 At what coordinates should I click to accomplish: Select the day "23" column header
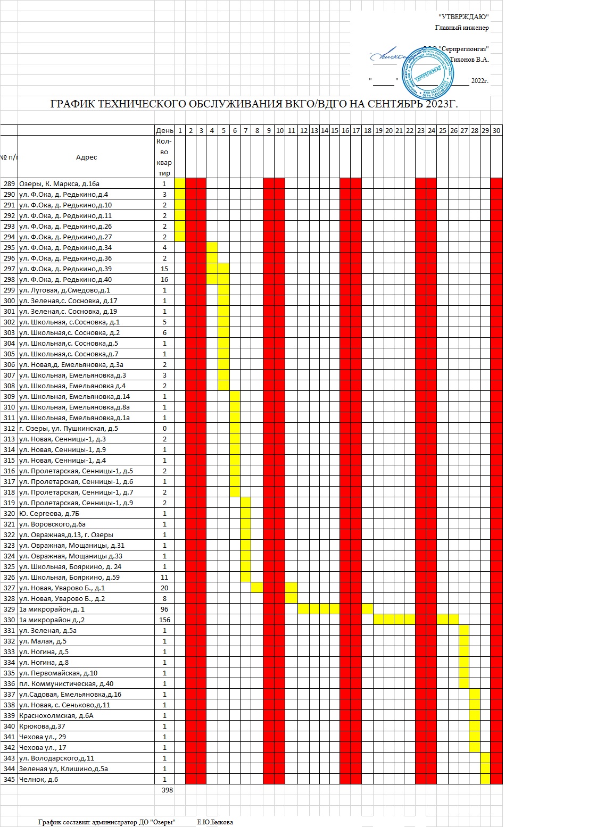(x=421, y=130)
